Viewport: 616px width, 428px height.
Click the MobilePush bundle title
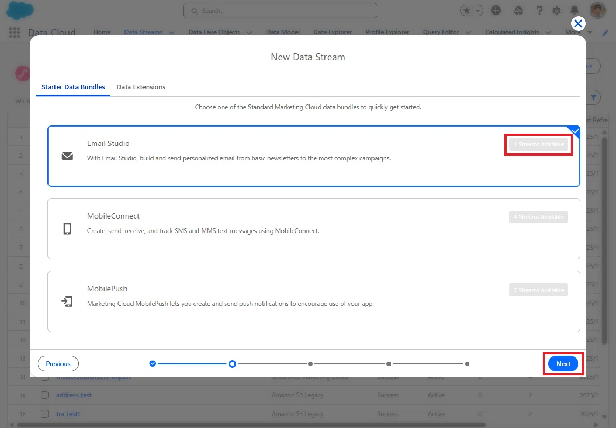(x=107, y=289)
